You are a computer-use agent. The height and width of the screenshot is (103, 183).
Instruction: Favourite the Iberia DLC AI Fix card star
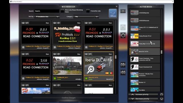86,54
